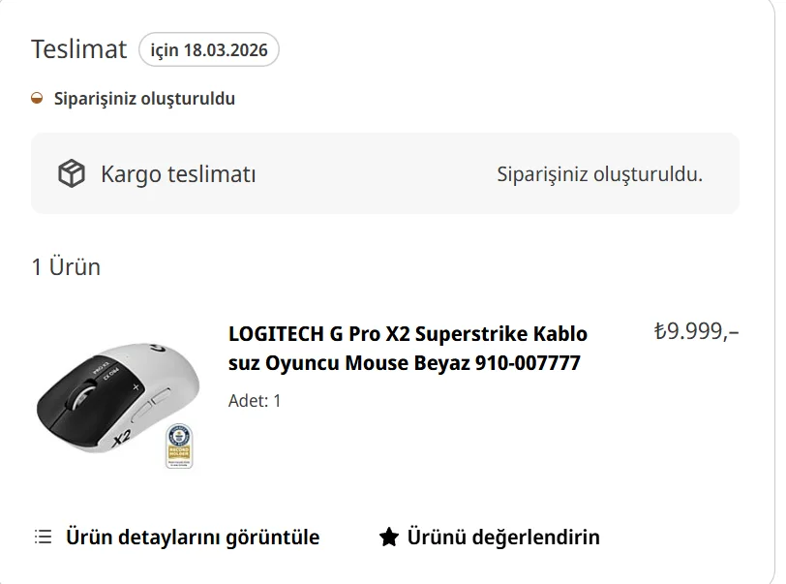Click status text beside the orange dot
This screenshot has height=584, width=786.
[144, 99]
